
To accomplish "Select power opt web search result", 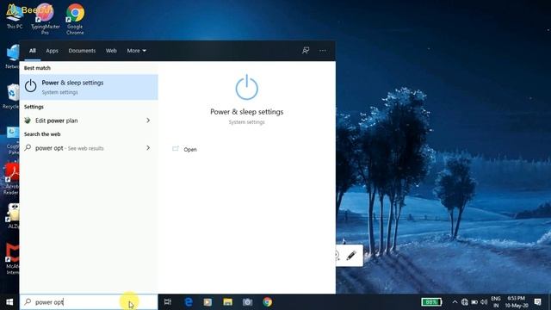I will click(89, 148).
